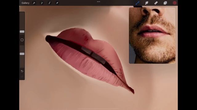Undo the last stroke with arrow

(22, 71)
